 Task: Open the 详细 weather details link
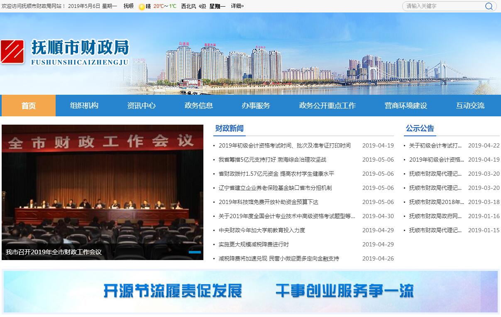tap(237, 6)
